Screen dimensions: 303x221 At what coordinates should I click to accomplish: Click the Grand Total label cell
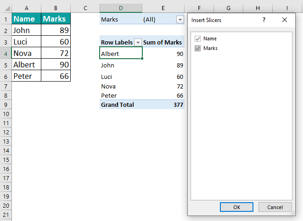121,105
